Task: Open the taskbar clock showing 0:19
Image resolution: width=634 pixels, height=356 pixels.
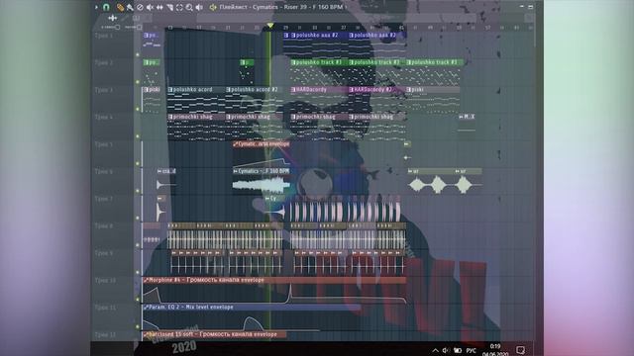Action: [495, 346]
